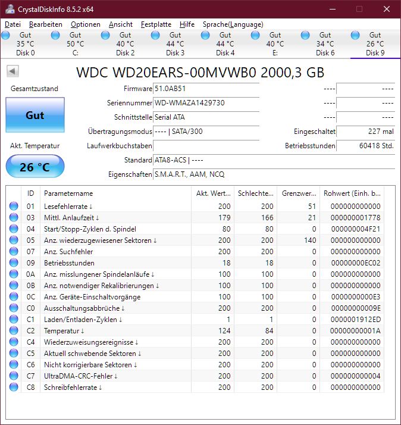Image resolution: width=401 pixels, height=425 pixels.
Task: Click status icon of Geräte-Einschaltvorgänge row
Action: pyautogui.click(x=14, y=296)
